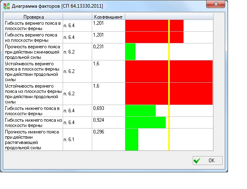247x189 pixels.
Task: Select row Гибкость верхнего пояса в плоскости фермы
Action: (x=33, y=26)
